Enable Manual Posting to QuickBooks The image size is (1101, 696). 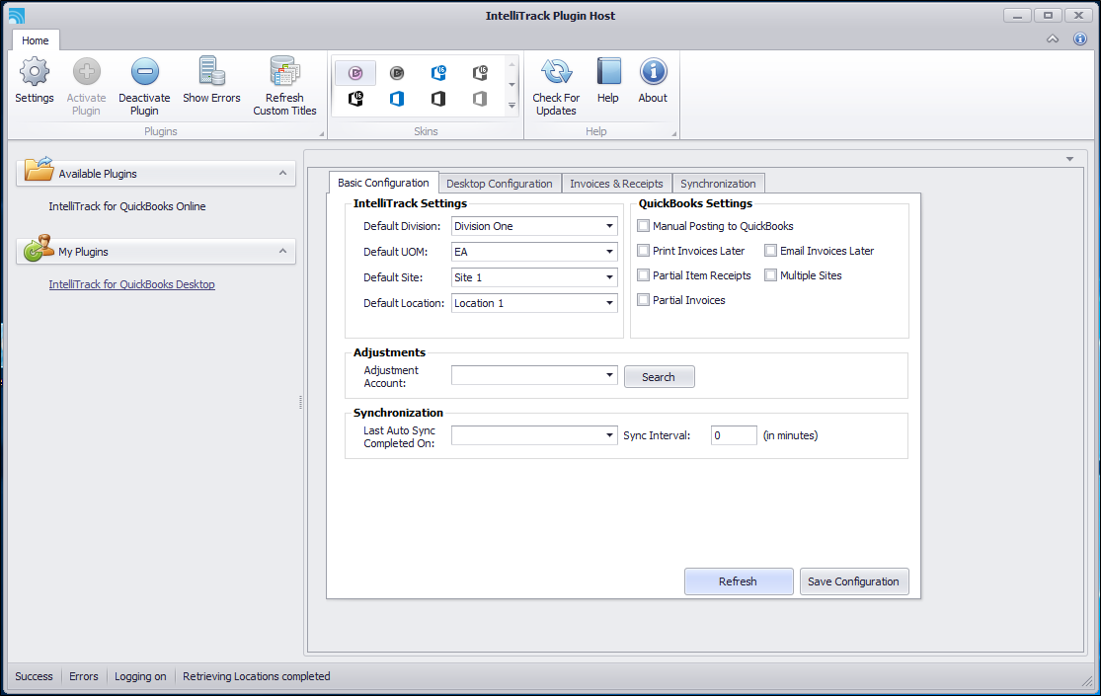click(x=643, y=226)
